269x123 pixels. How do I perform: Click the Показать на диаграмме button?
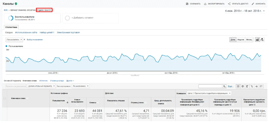coord(16,86)
